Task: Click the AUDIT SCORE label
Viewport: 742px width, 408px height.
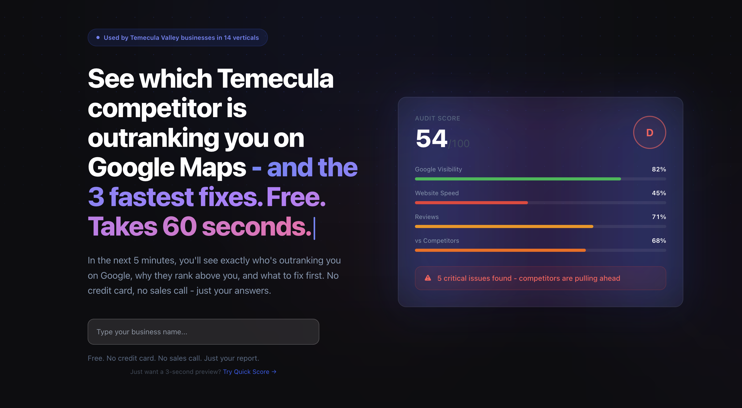Action: click(x=437, y=118)
